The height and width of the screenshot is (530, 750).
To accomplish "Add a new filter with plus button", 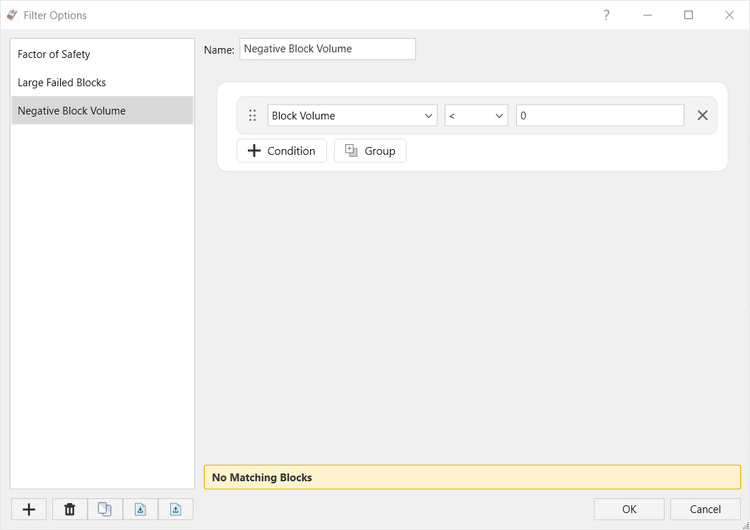I will tap(29, 509).
